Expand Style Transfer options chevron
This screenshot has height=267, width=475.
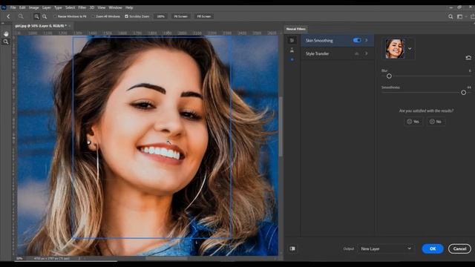pyautogui.click(x=367, y=53)
